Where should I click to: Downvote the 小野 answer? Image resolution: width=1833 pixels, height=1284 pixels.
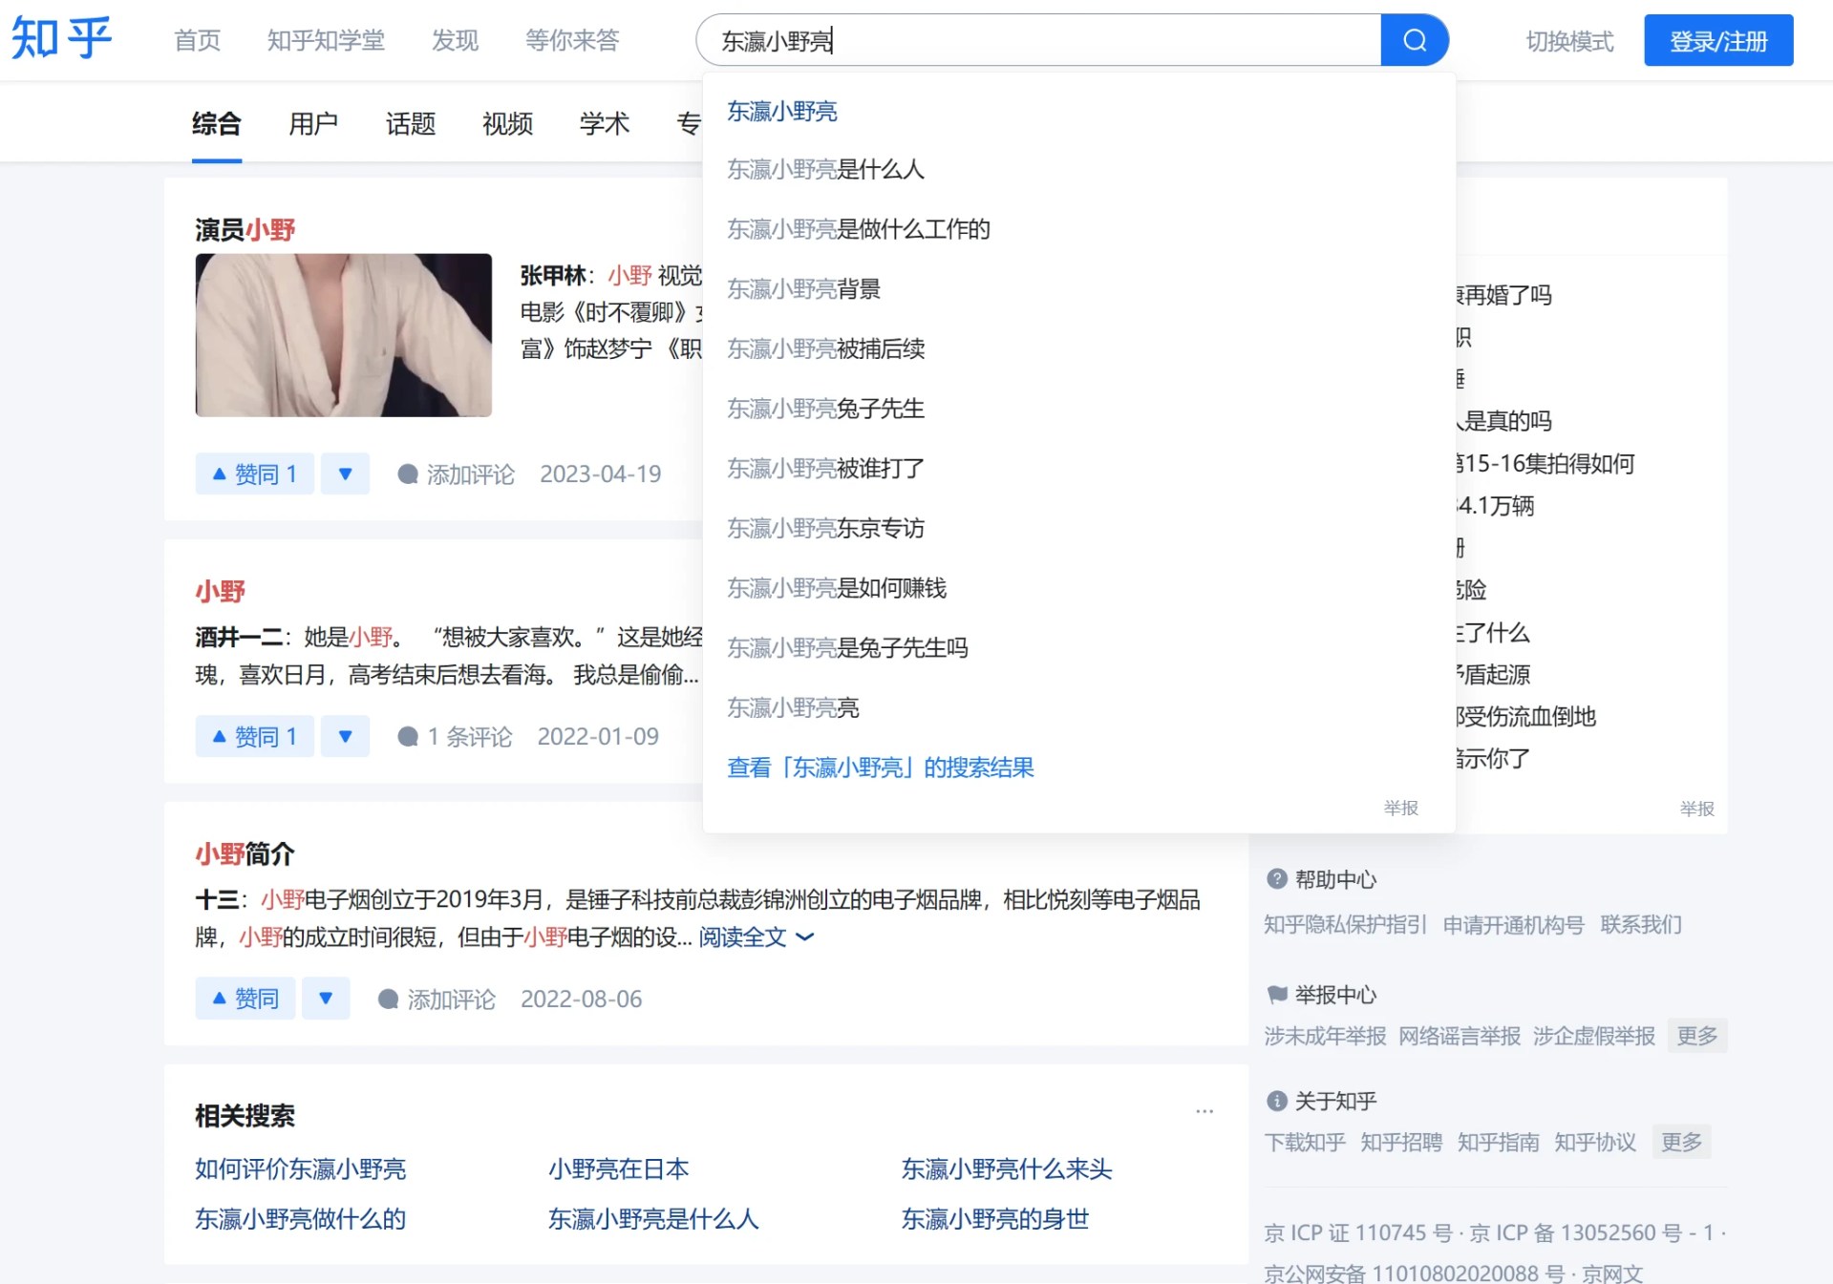[345, 736]
